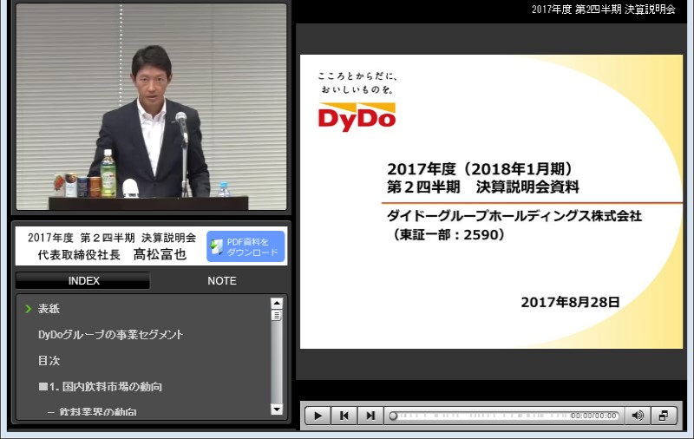This screenshot has width=694, height=439.
Task: Download the PDF資料 presentation materials
Action: click(246, 246)
